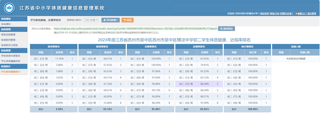Open 学生体质健康信息 in the sidebar

point(14,61)
